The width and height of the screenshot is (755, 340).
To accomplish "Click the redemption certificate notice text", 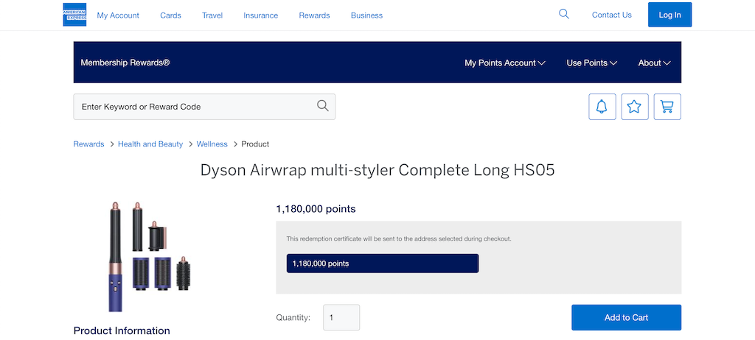I will click(x=399, y=238).
